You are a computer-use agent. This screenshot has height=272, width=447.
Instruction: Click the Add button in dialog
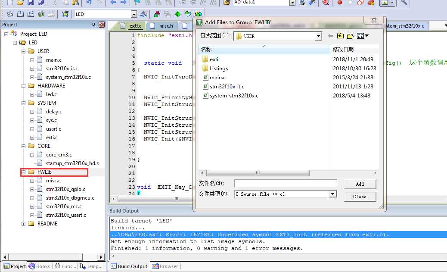click(360, 184)
